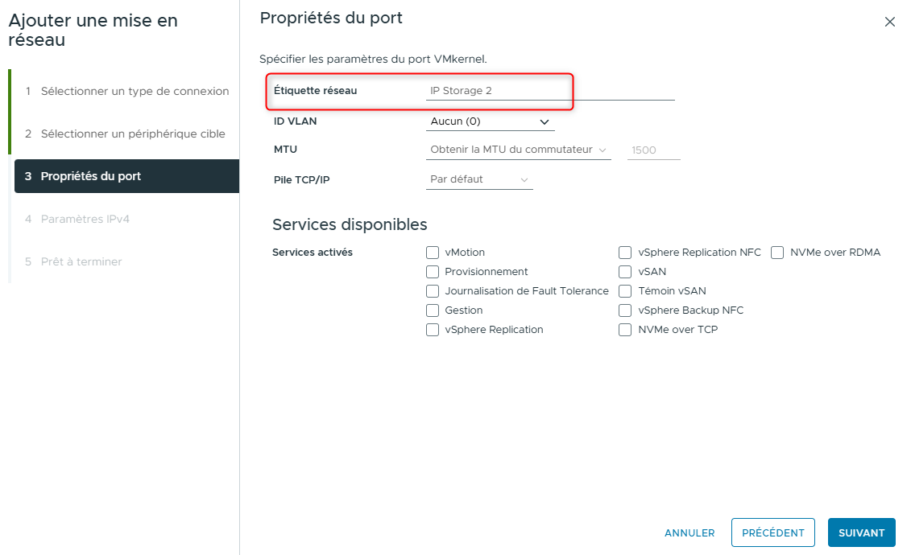The image size is (911, 555).
Task: Check the Témoin vSAN option
Action: pos(625,290)
